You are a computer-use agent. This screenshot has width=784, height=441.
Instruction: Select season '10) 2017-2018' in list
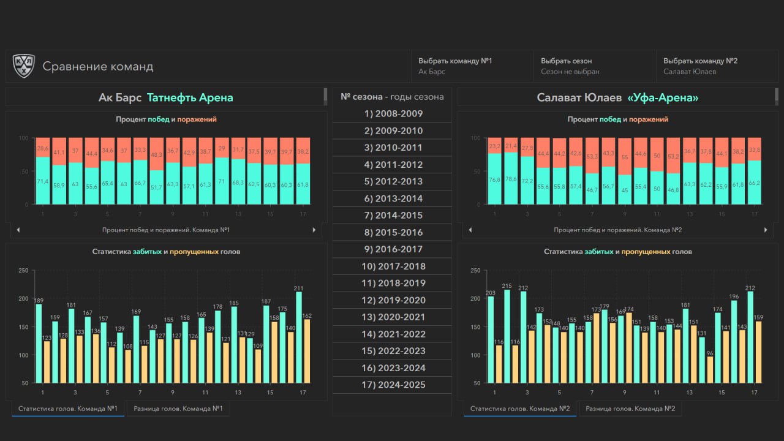pyautogui.click(x=392, y=266)
